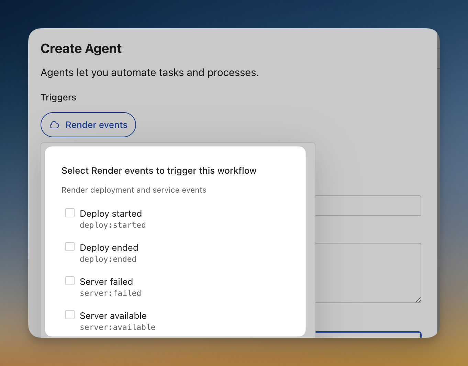Select the "Triggers" section label
The image size is (468, 366).
coord(58,97)
